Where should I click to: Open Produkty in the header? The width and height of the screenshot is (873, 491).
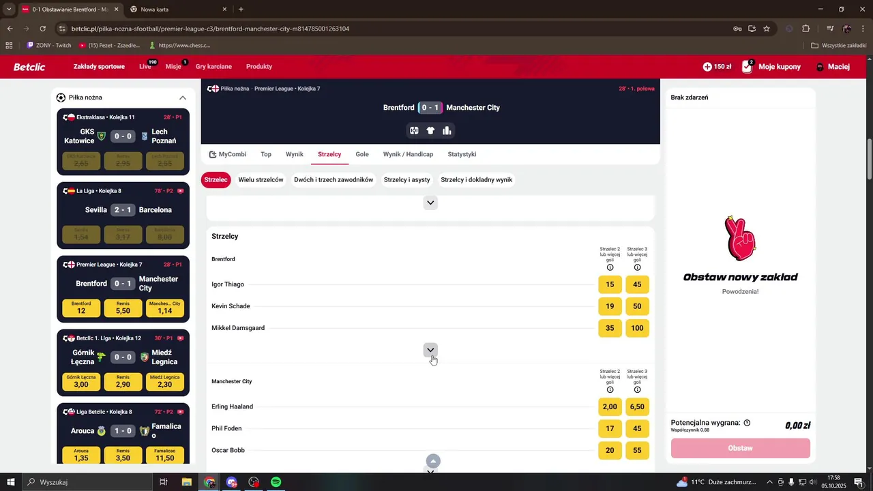coord(259,67)
